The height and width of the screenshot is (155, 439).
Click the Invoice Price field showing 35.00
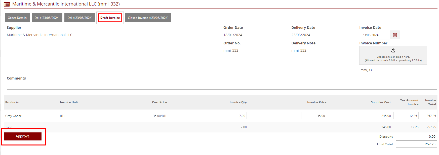(x=313, y=116)
